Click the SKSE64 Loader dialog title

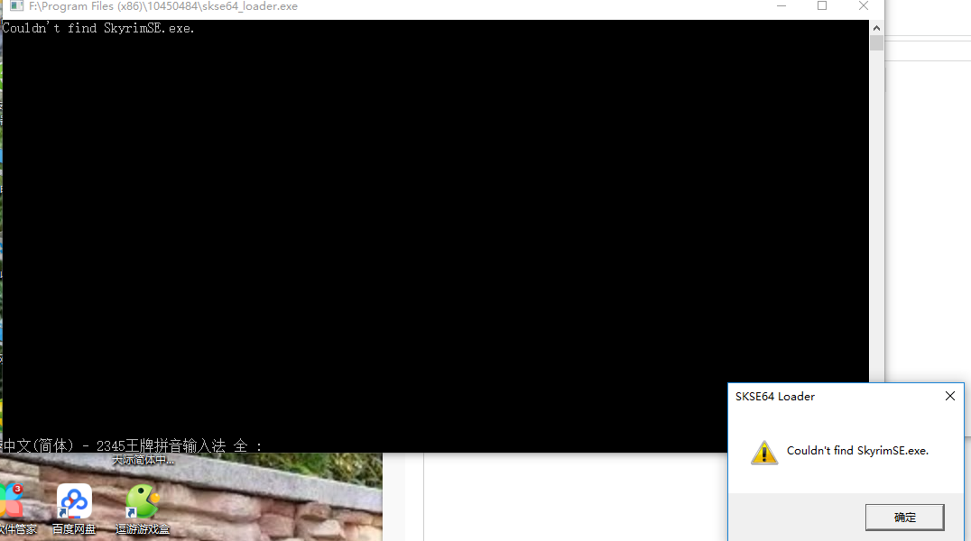coord(774,397)
